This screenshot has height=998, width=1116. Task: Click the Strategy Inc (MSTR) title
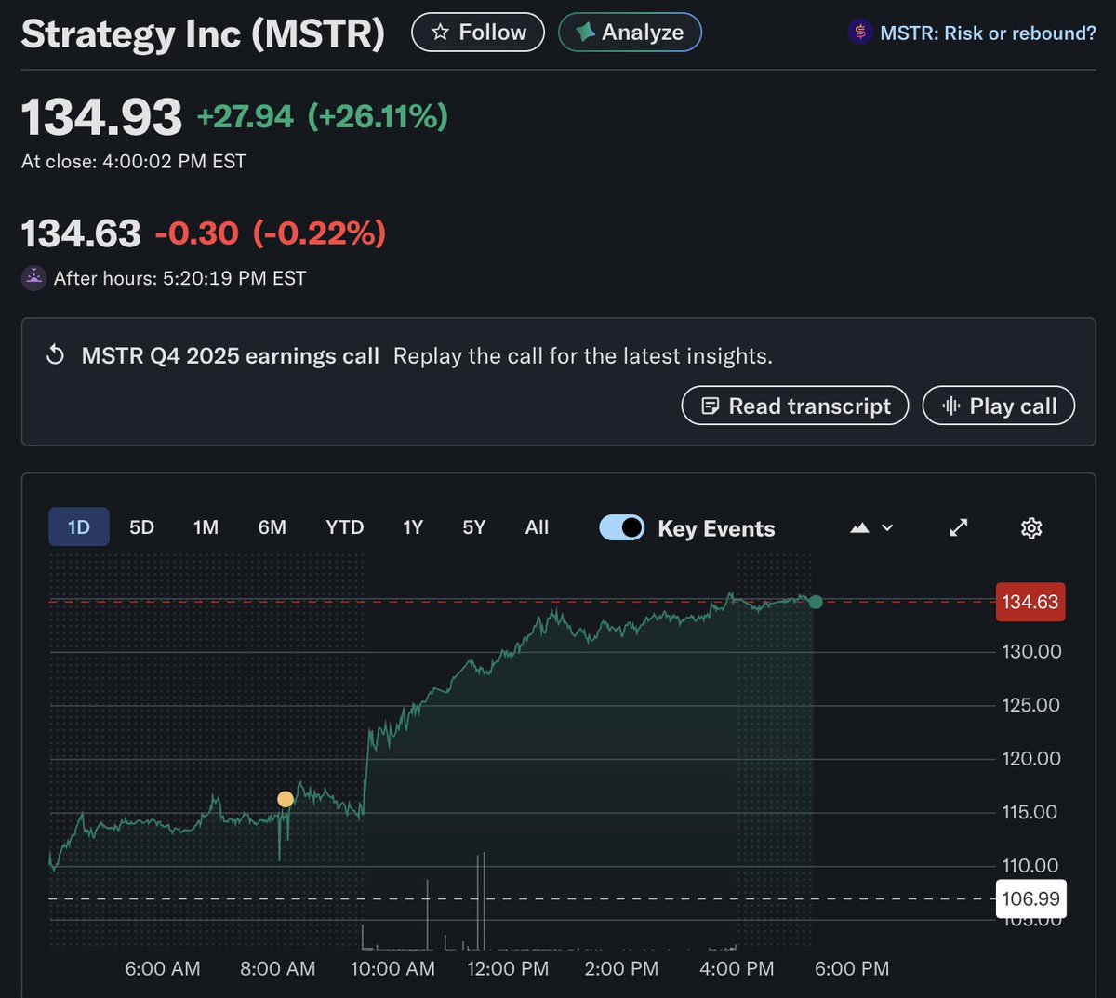click(x=203, y=34)
